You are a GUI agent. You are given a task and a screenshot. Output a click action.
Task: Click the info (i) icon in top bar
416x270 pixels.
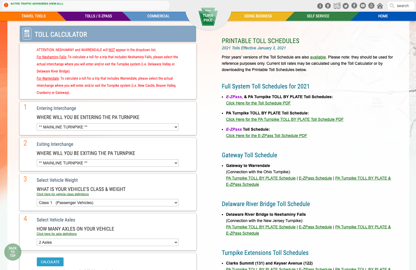(x=320, y=6)
